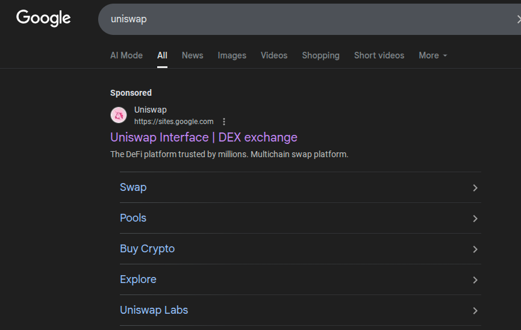
Task: Open the Images tab
Action: coord(232,55)
